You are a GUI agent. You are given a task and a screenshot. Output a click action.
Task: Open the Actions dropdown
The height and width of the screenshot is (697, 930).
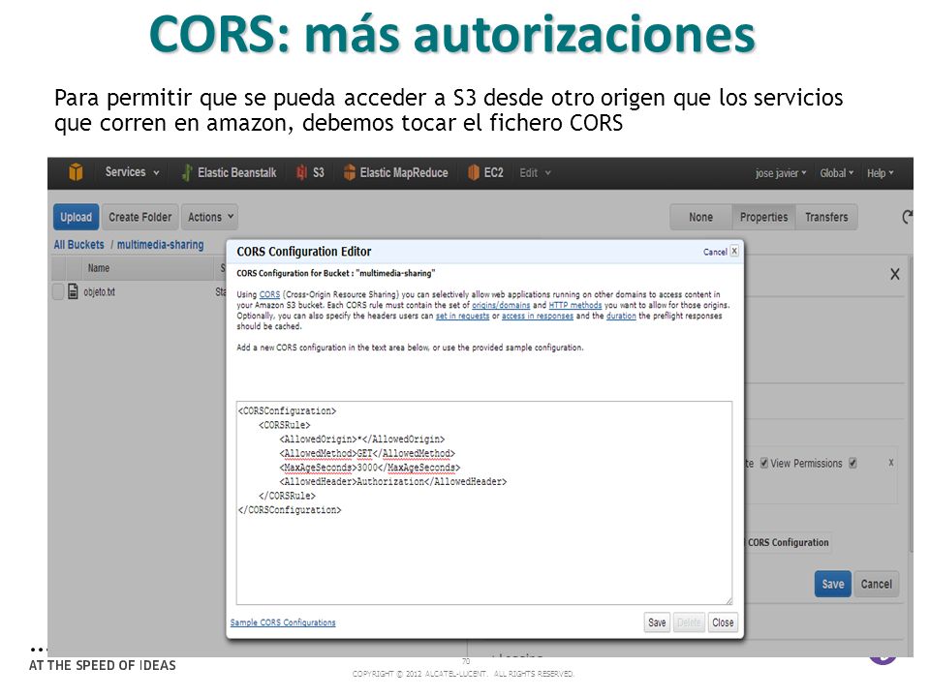click(x=210, y=217)
